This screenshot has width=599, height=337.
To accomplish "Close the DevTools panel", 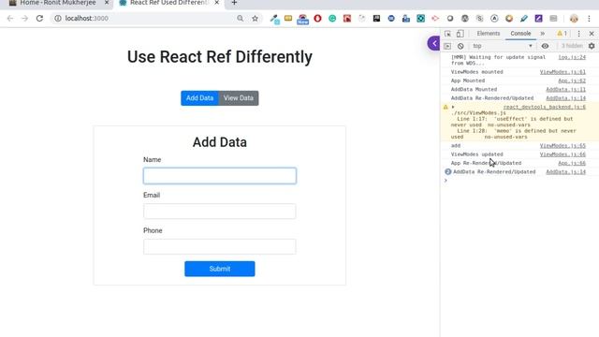I will [592, 34].
